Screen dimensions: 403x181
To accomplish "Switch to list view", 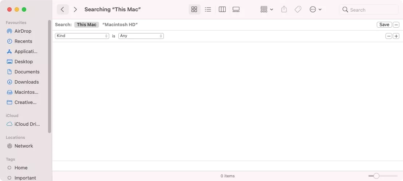I will pos(208,9).
